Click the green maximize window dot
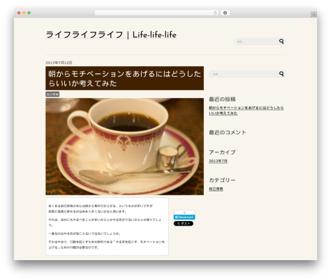The image size is (331, 280). pos(29,13)
